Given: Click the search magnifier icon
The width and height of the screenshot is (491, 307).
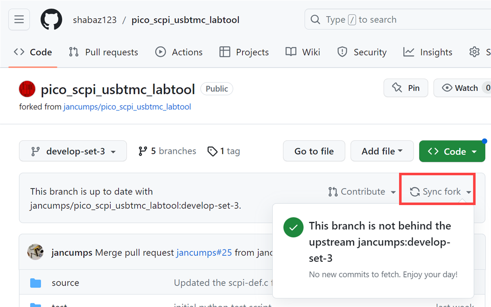Looking at the screenshot, I should click(x=315, y=20).
